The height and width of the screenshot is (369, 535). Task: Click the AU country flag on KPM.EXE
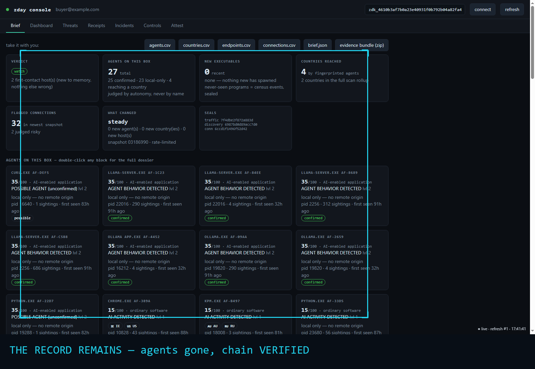tap(212, 326)
